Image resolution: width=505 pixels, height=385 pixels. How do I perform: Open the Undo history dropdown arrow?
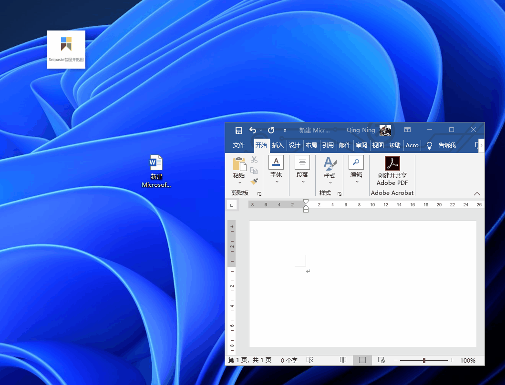[x=261, y=131]
